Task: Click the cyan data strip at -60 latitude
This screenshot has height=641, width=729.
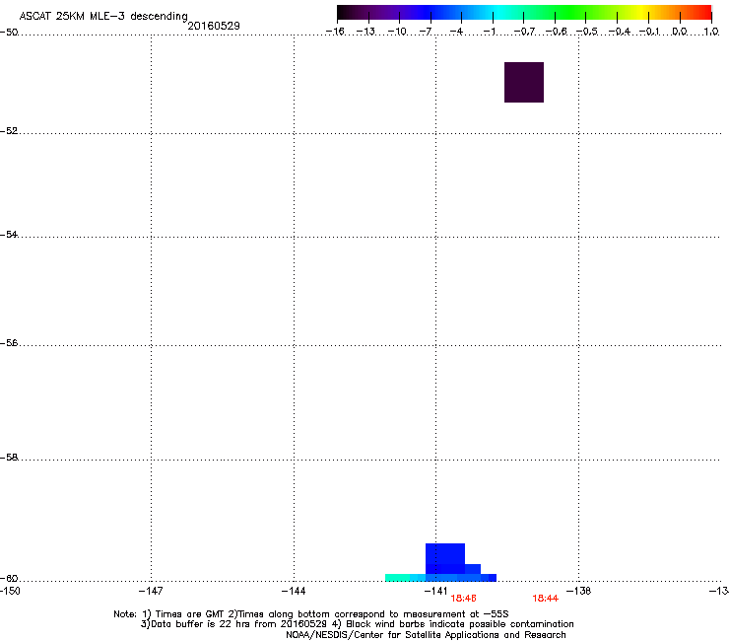Action: (x=405, y=578)
